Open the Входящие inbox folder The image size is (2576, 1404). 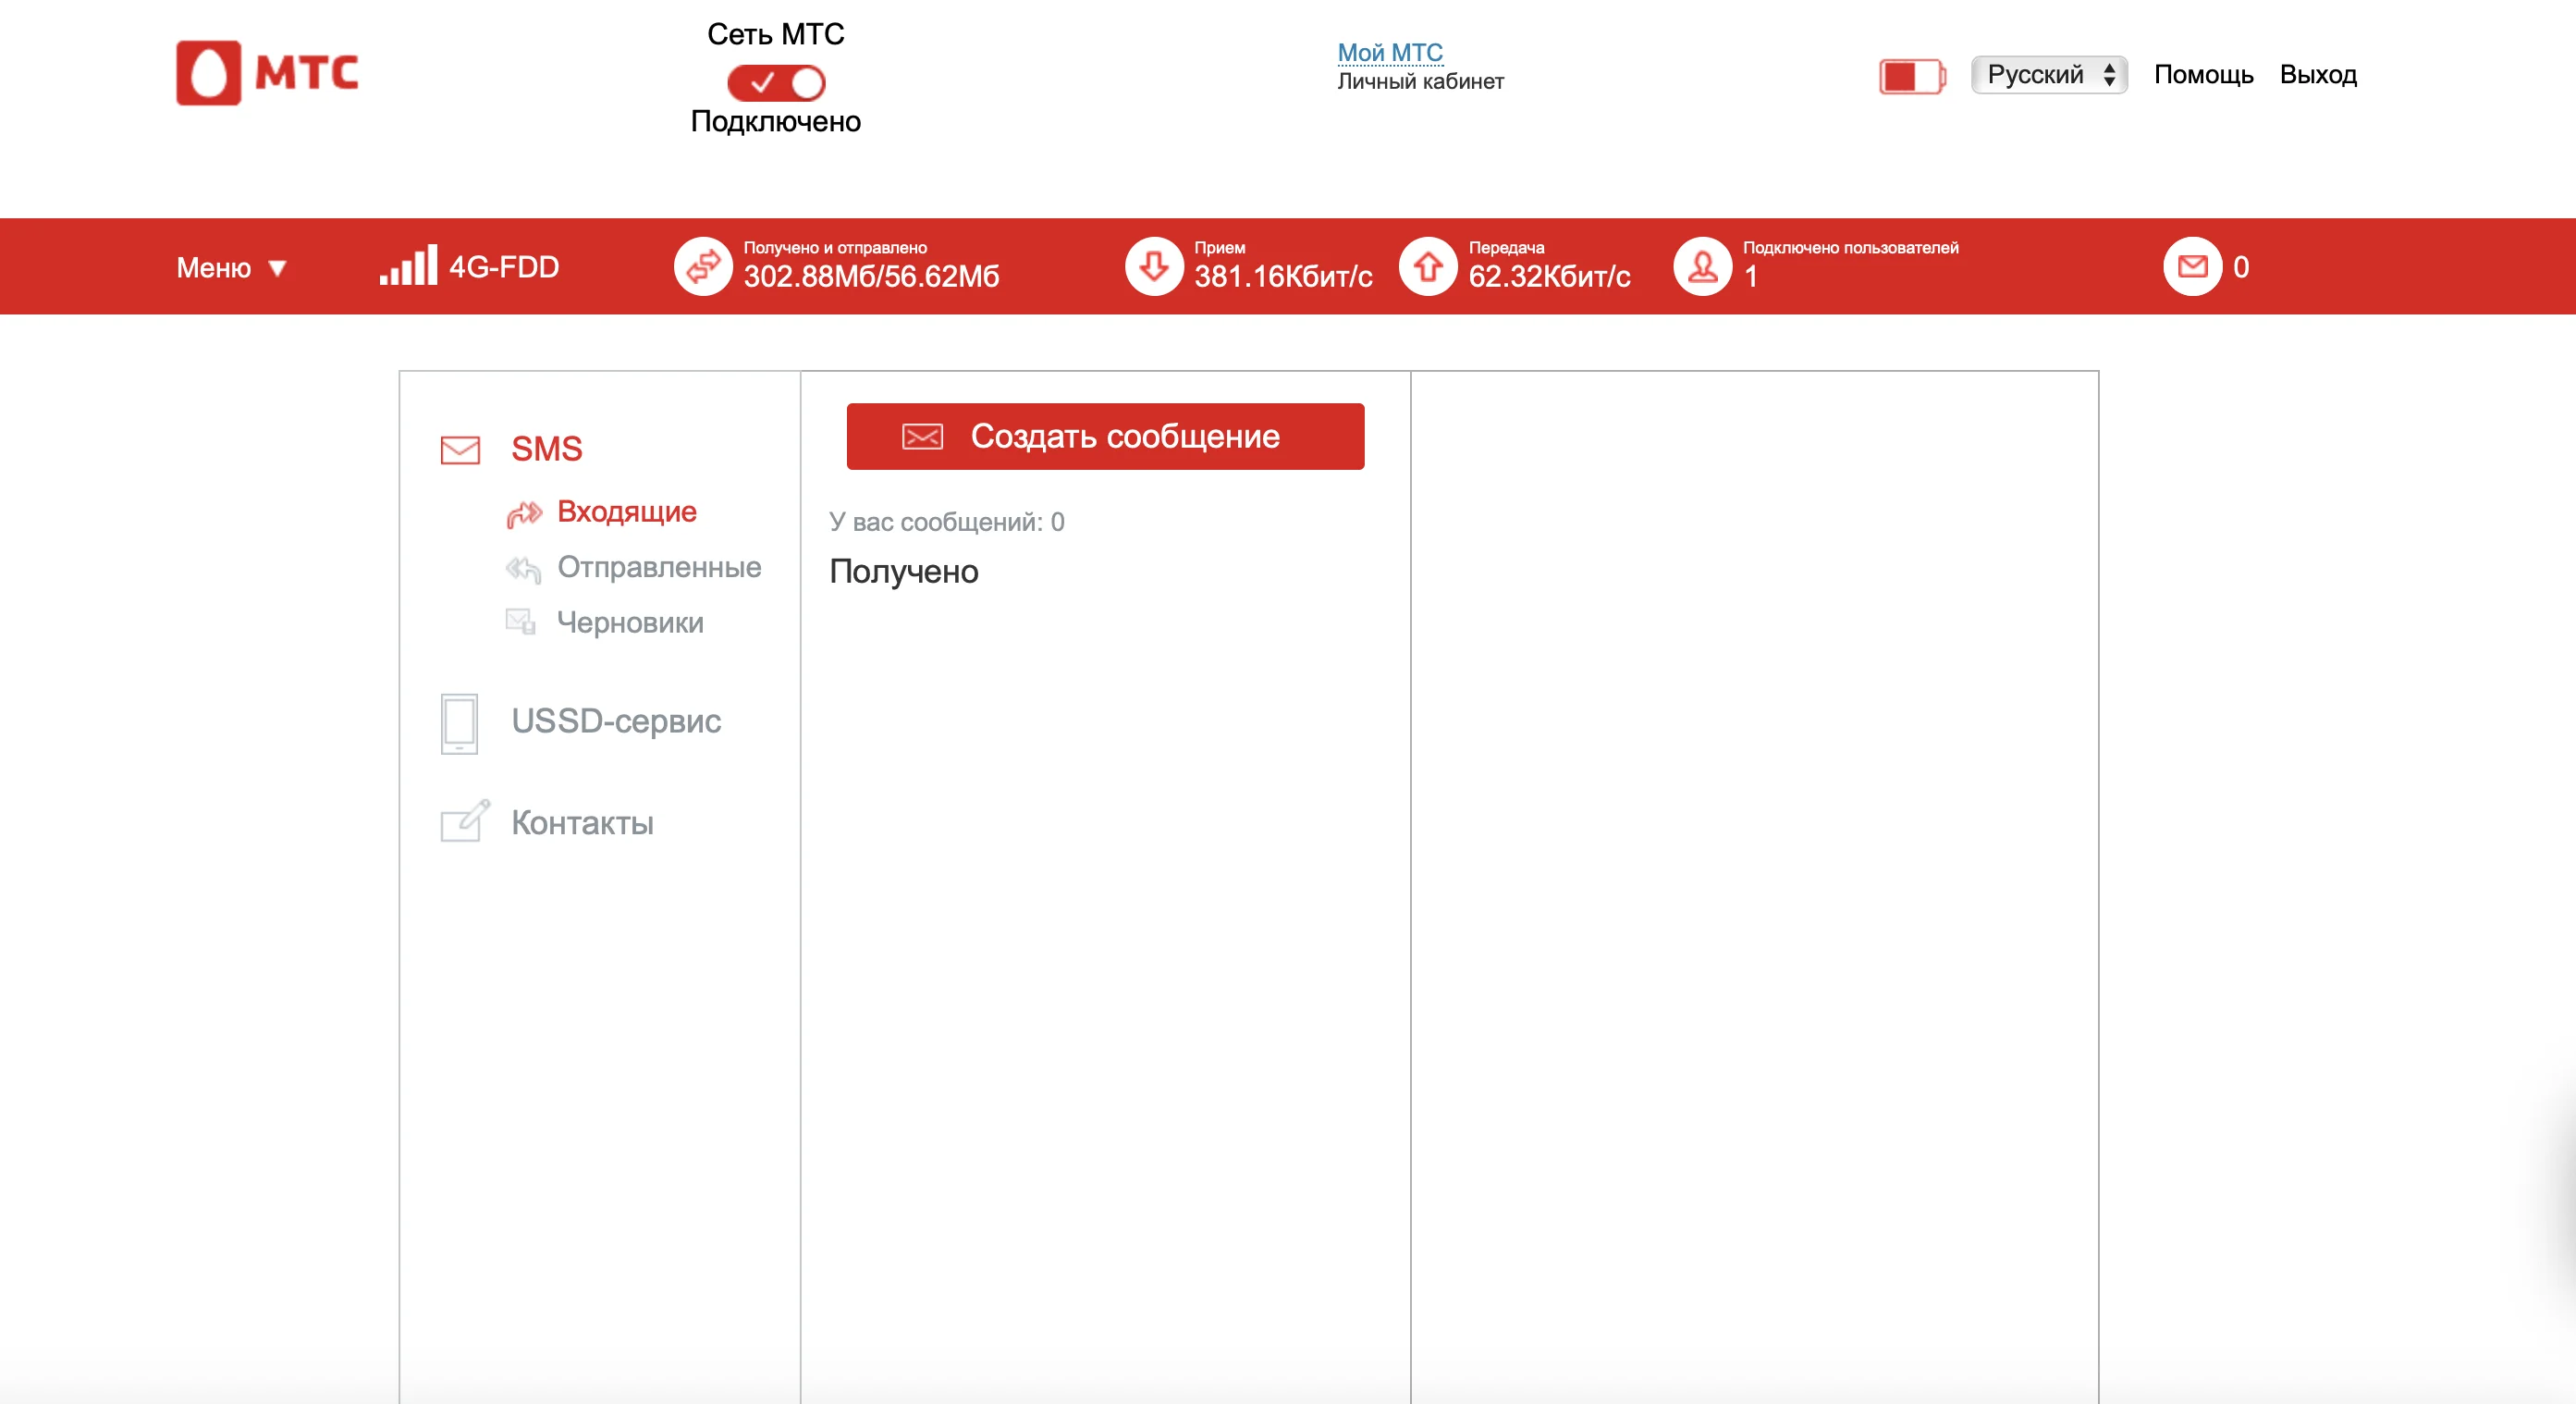click(626, 512)
